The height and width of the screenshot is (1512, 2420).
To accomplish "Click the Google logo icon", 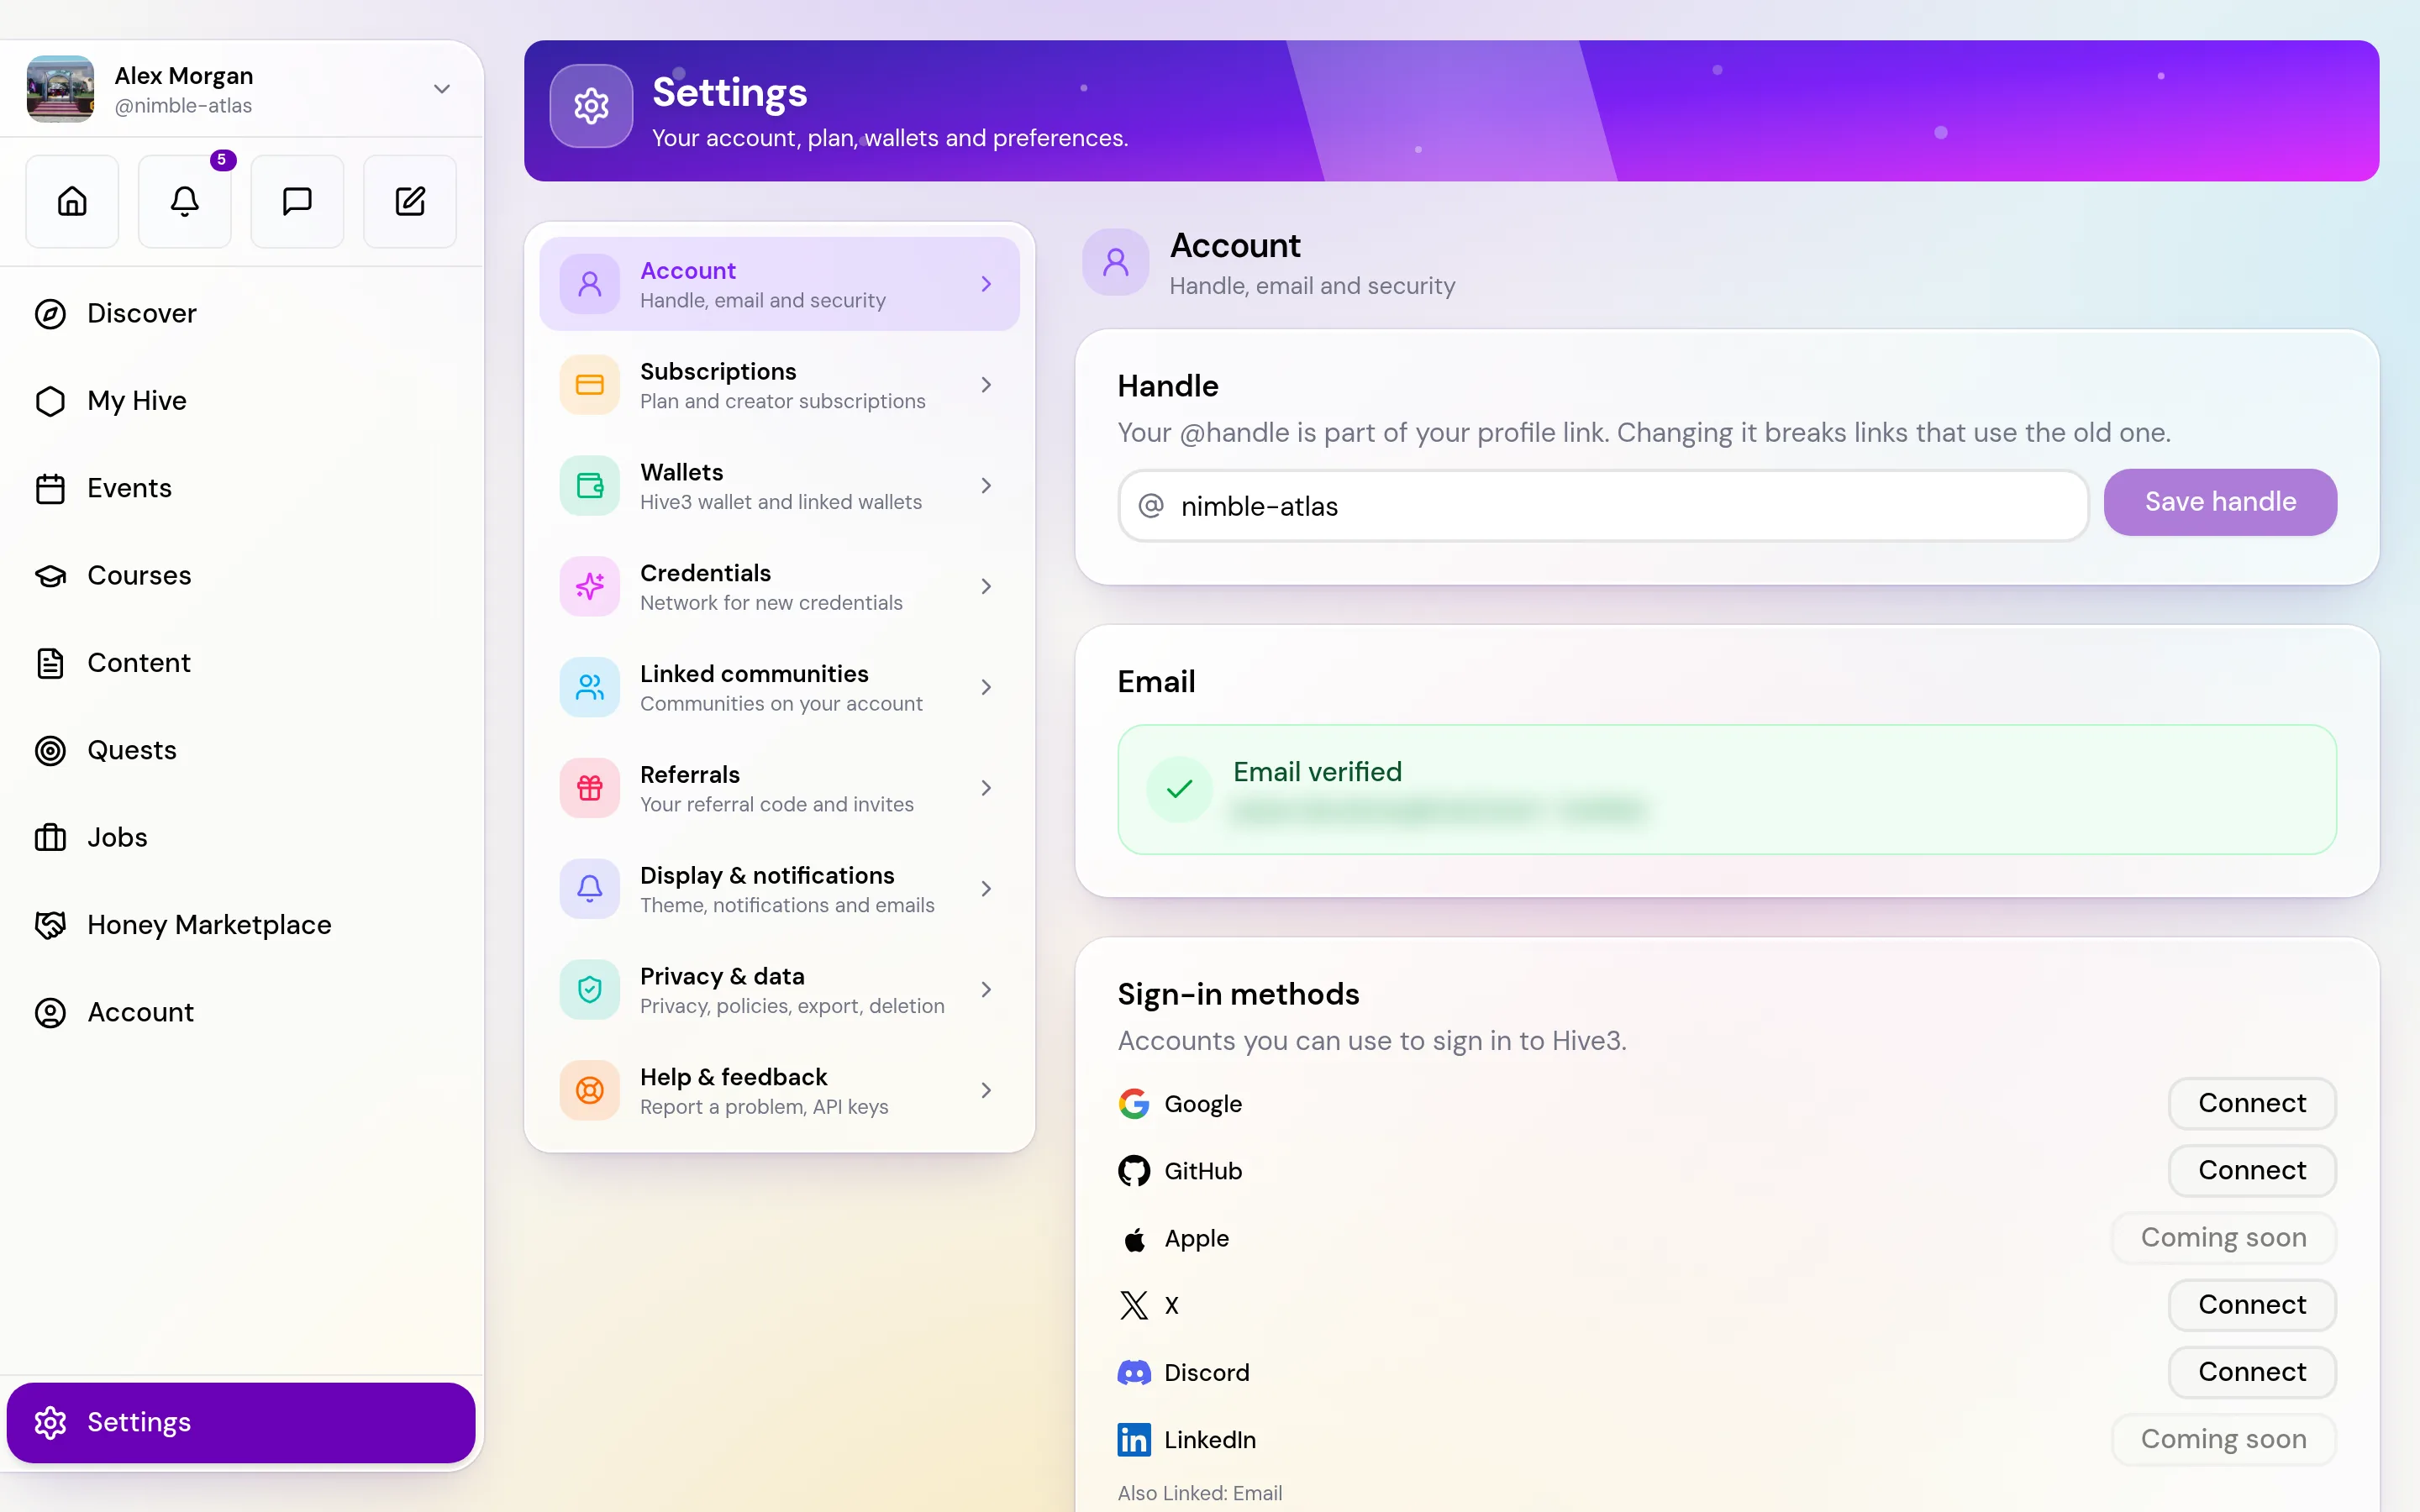I will tap(1134, 1104).
